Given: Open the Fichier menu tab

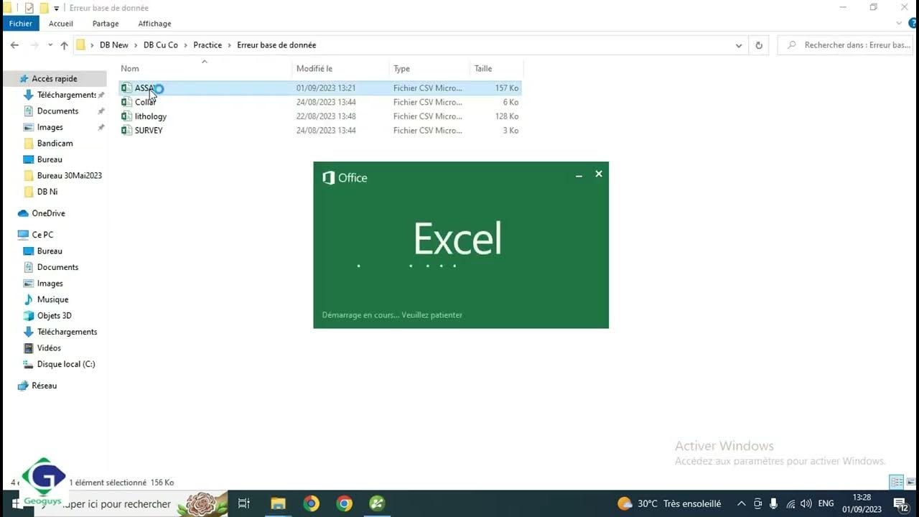Looking at the screenshot, I should [x=21, y=24].
